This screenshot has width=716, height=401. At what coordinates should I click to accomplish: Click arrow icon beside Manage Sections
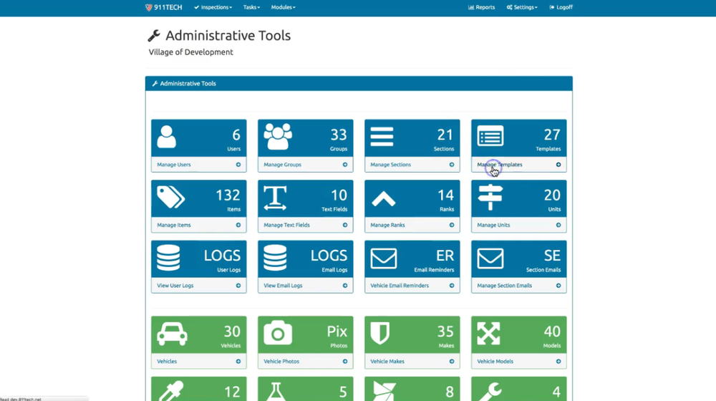click(x=452, y=165)
